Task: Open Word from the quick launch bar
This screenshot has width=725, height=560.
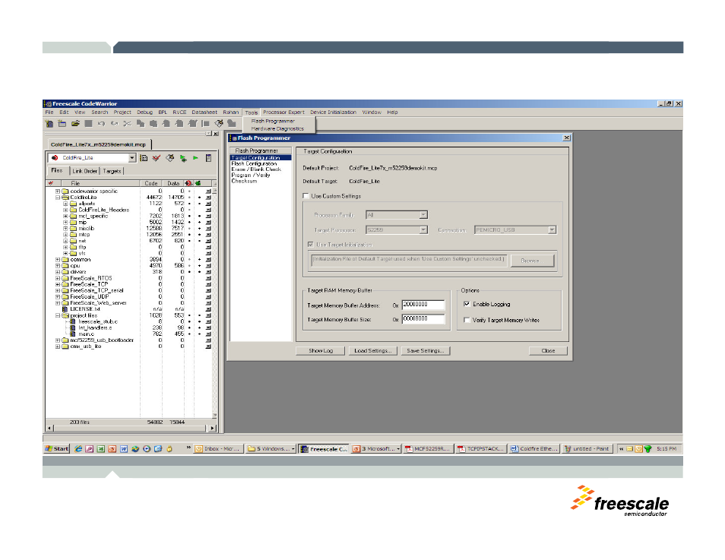Action: [x=123, y=448]
